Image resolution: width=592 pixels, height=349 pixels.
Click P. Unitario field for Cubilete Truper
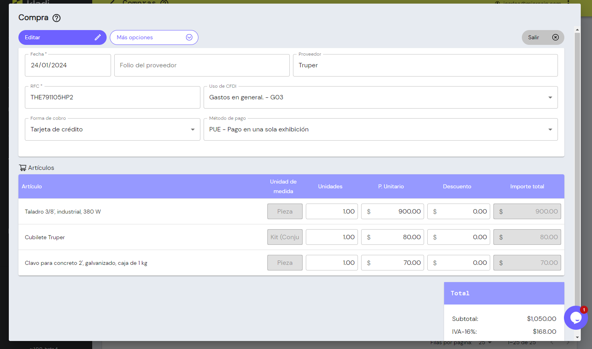(392, 237)
